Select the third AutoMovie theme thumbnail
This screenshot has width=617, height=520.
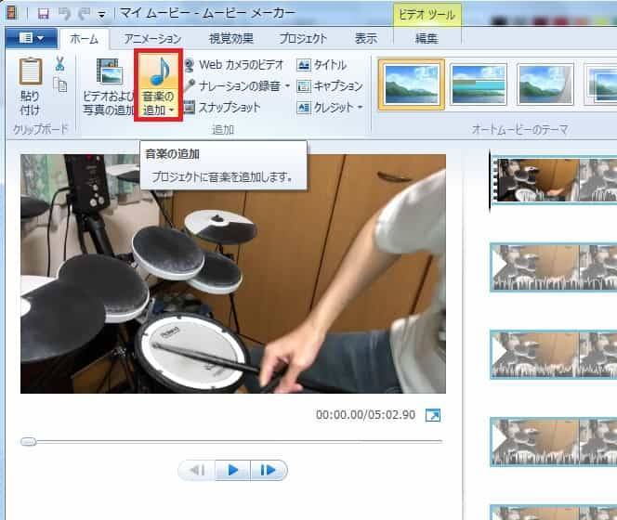pyautogui.click(x=545, y=84)
